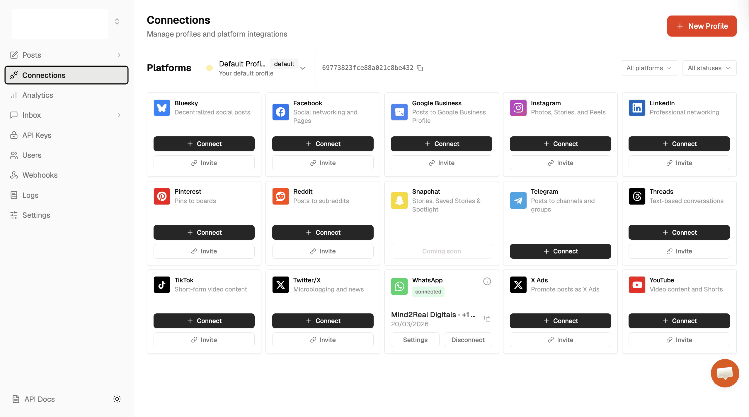Go to Posts in sidebar
Viewport: 749px width, 417px height.
point(67,55)
